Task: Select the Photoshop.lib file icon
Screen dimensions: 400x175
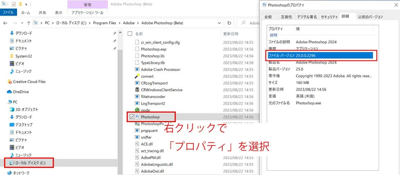Action: (137, 56)
